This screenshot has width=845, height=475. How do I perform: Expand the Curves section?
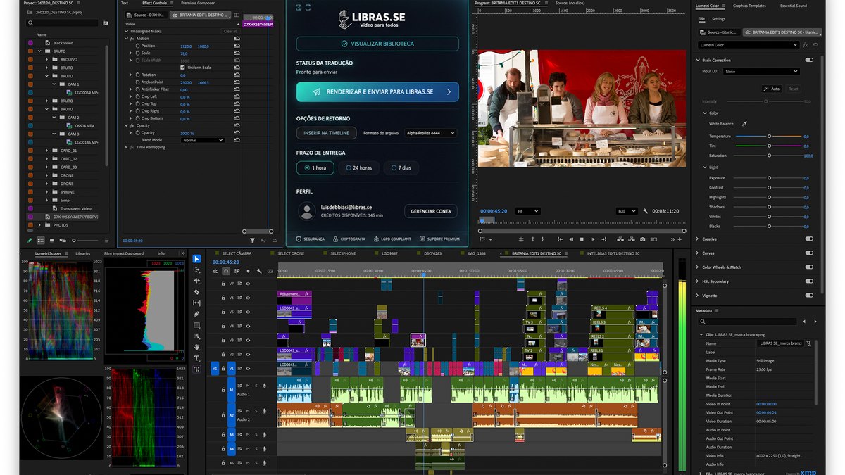(x=697, y=253)
